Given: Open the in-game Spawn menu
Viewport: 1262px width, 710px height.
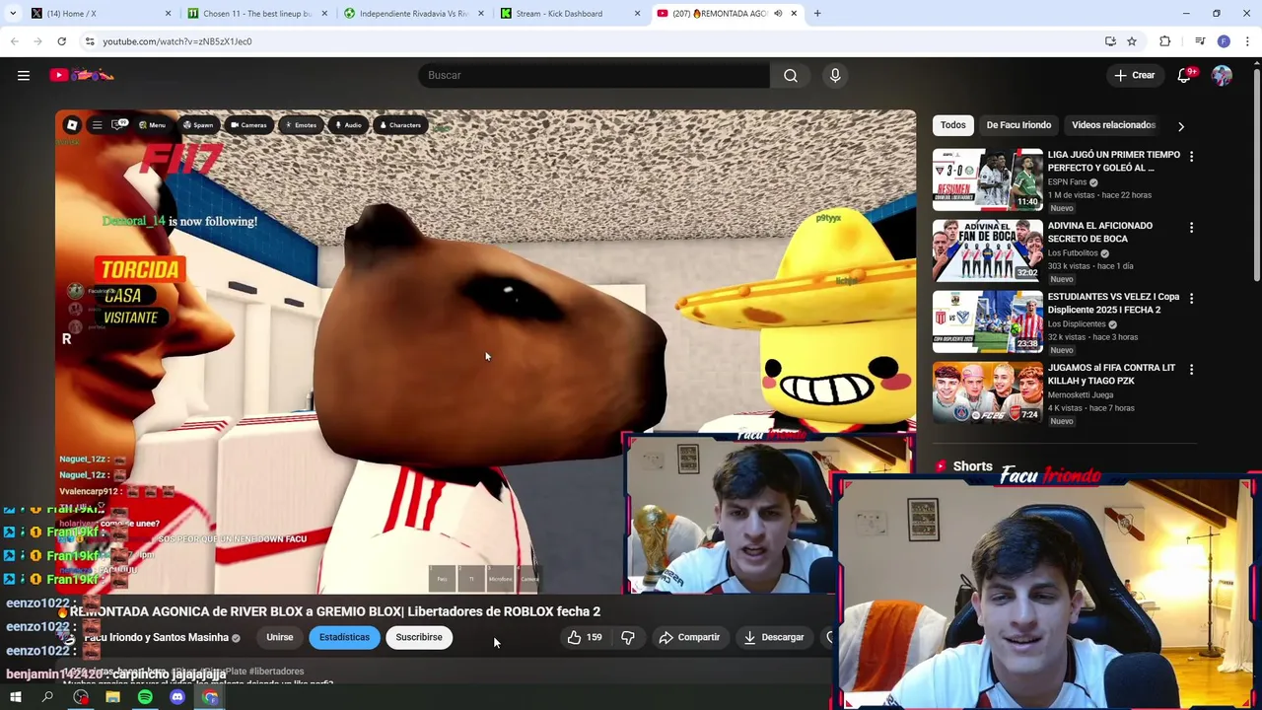Looking at the screenshot, I should 197,125.
